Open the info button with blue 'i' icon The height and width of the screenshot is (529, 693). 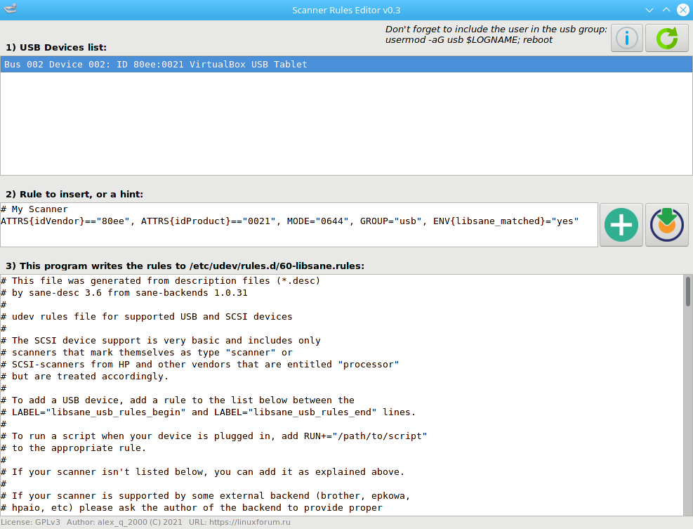627,38
